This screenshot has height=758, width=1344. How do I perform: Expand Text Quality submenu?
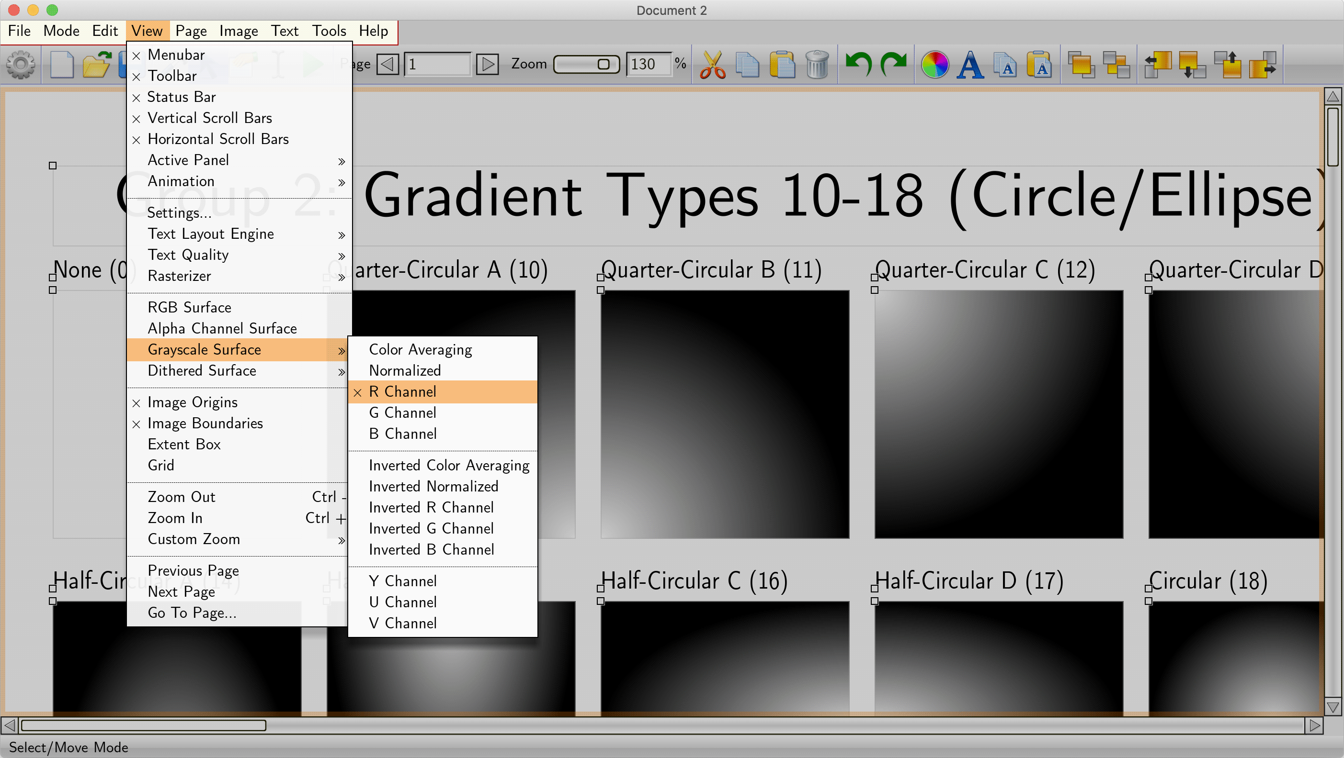(239, 255)
